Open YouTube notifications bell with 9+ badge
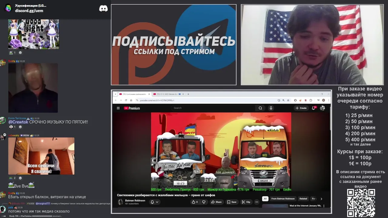 tap(314, 108)
